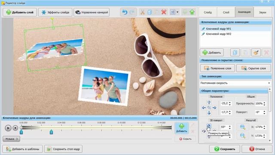Click Добавить keyframe button beside timeline

coord(181,128)
